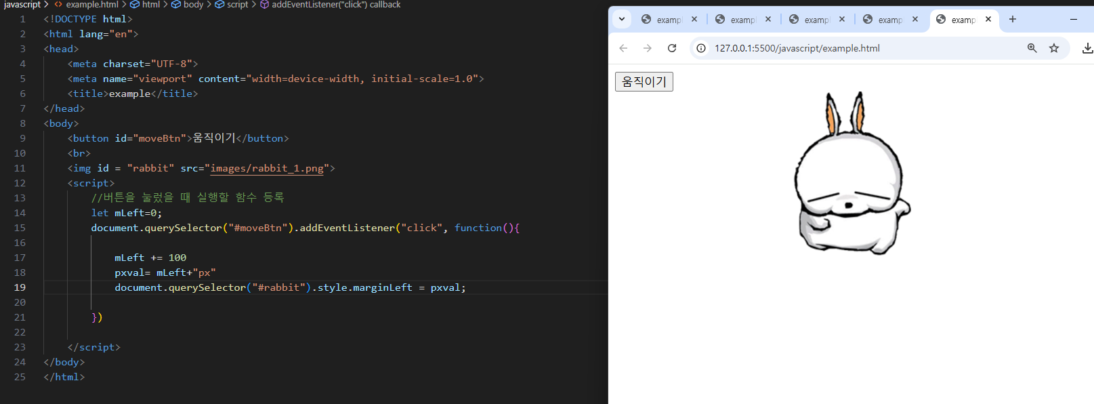This screenshot has width=1094, height=404.
Task: Click the DOCTYPE html declaration on line 1
Action: click(88, 19)
